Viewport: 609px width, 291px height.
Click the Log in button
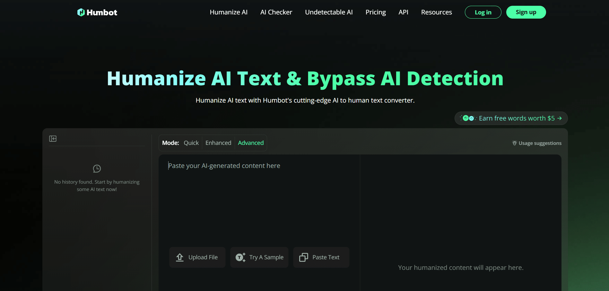483,12
